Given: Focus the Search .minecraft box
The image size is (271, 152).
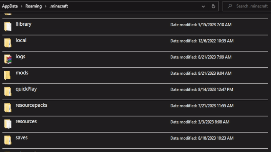Looking at the screenshot, I should [x=250, y=6].
